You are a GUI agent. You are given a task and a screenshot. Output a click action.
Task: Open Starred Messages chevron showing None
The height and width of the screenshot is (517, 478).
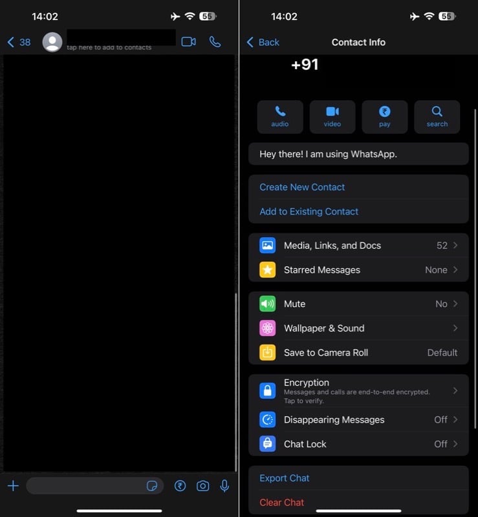(455, 269)
